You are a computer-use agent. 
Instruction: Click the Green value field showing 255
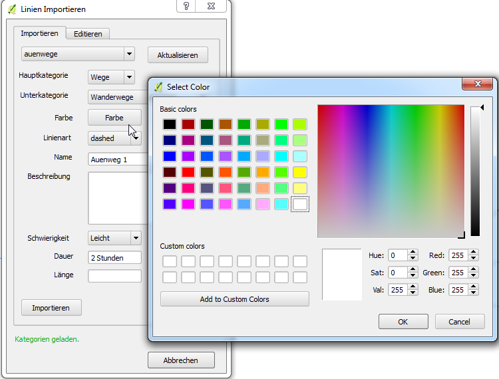[458, 273]
